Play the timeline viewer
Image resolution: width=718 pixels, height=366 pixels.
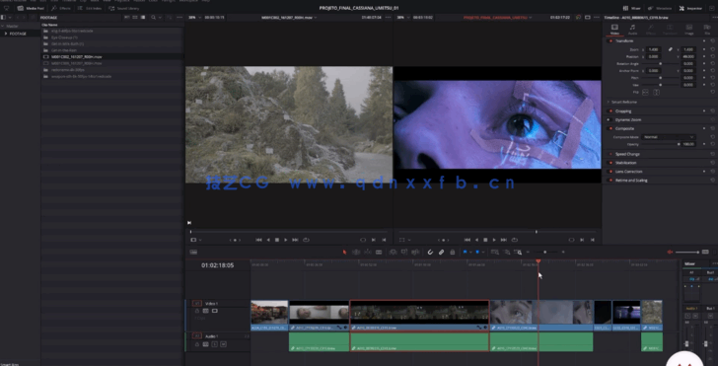tap(493, 240)
